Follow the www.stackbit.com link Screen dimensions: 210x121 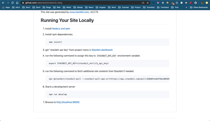[x=79, y=12]
